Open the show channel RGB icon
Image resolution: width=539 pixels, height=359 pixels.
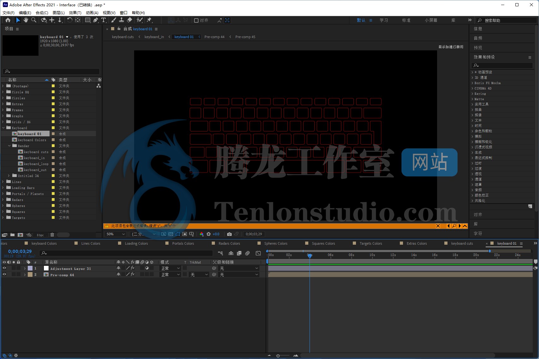pos(202,234)
